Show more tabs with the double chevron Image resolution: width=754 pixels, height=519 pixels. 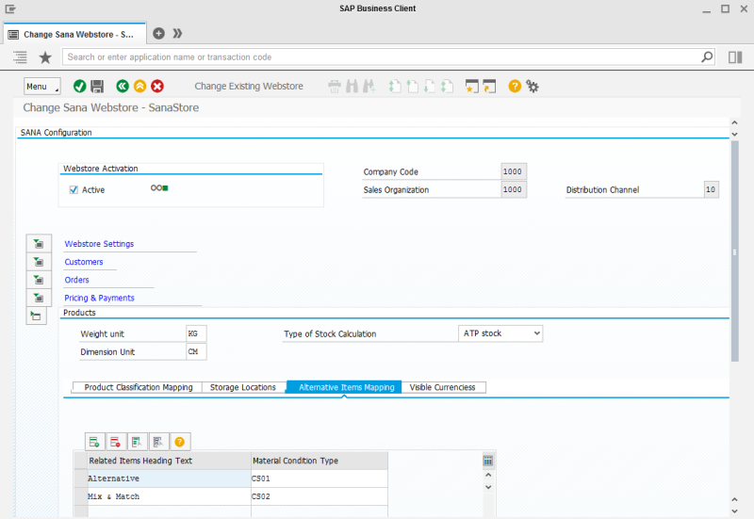[x=177, y=33]
